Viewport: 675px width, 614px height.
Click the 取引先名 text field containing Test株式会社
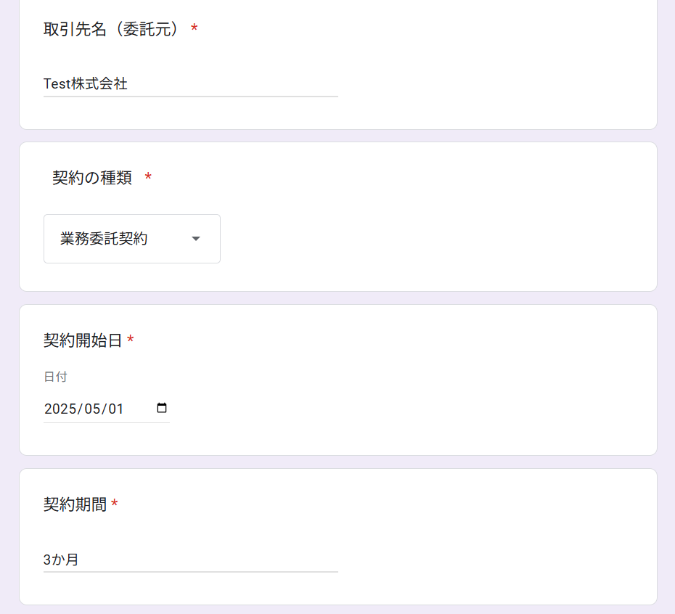pos(190,83)
